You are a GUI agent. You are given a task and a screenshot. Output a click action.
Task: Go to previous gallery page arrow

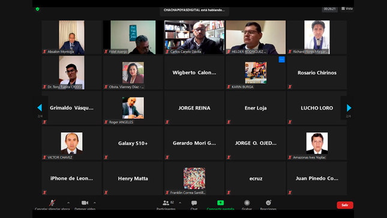point(40,107)
